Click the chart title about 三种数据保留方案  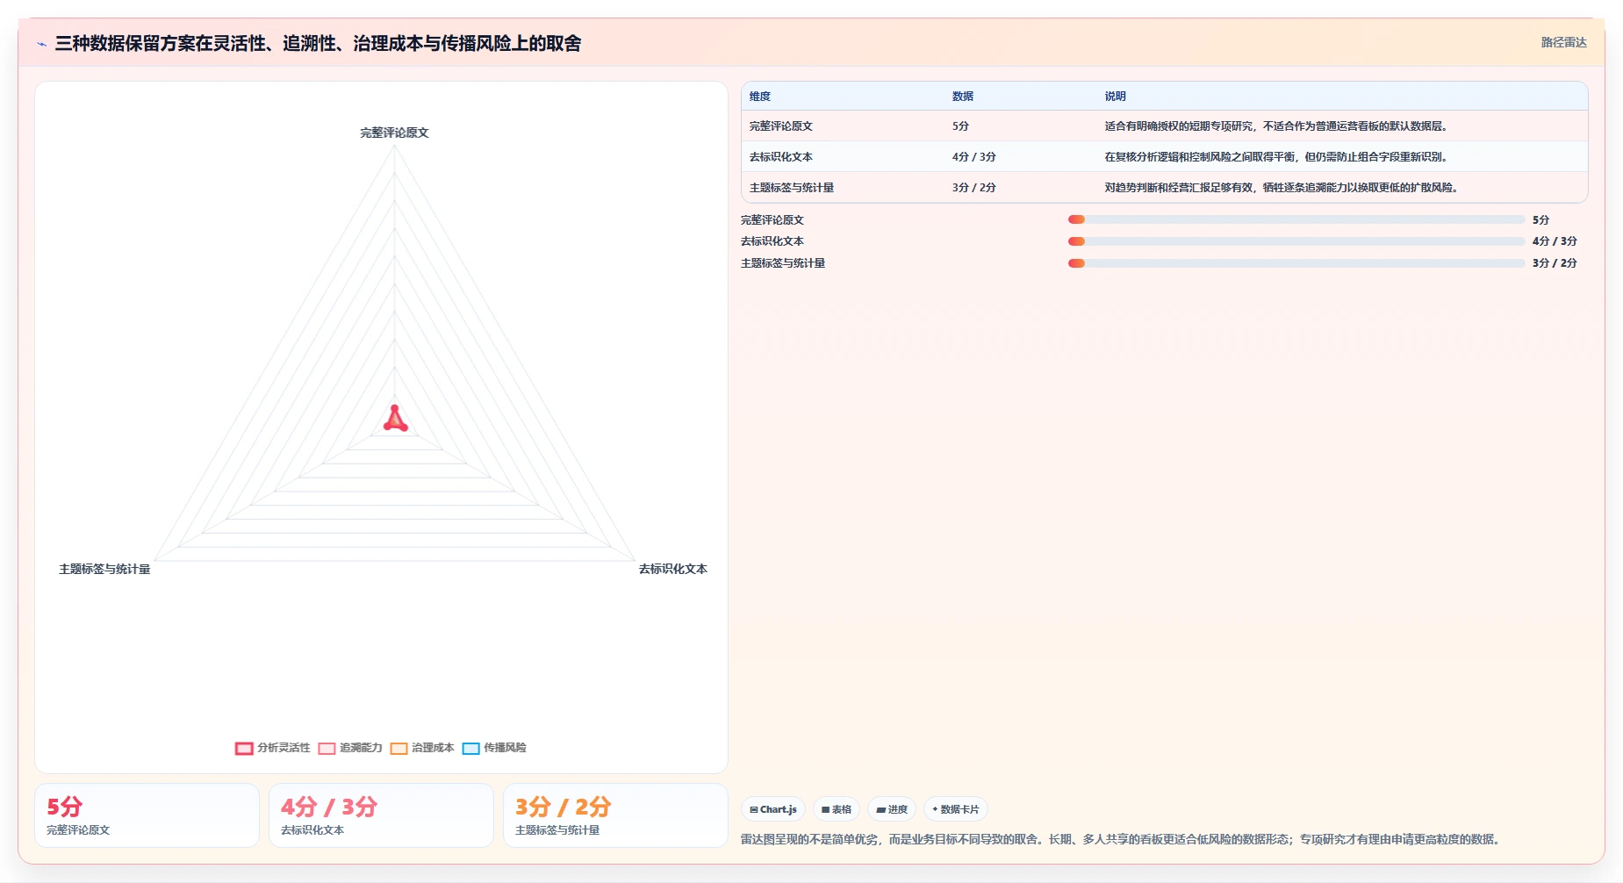318,43
